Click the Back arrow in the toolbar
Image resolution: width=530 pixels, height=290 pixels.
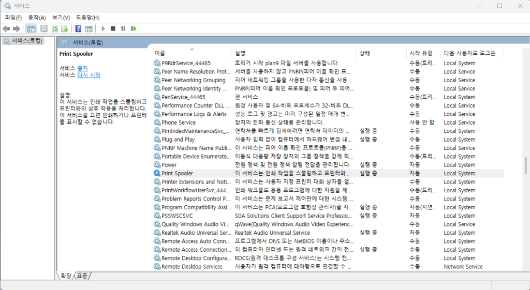(6, 29)
